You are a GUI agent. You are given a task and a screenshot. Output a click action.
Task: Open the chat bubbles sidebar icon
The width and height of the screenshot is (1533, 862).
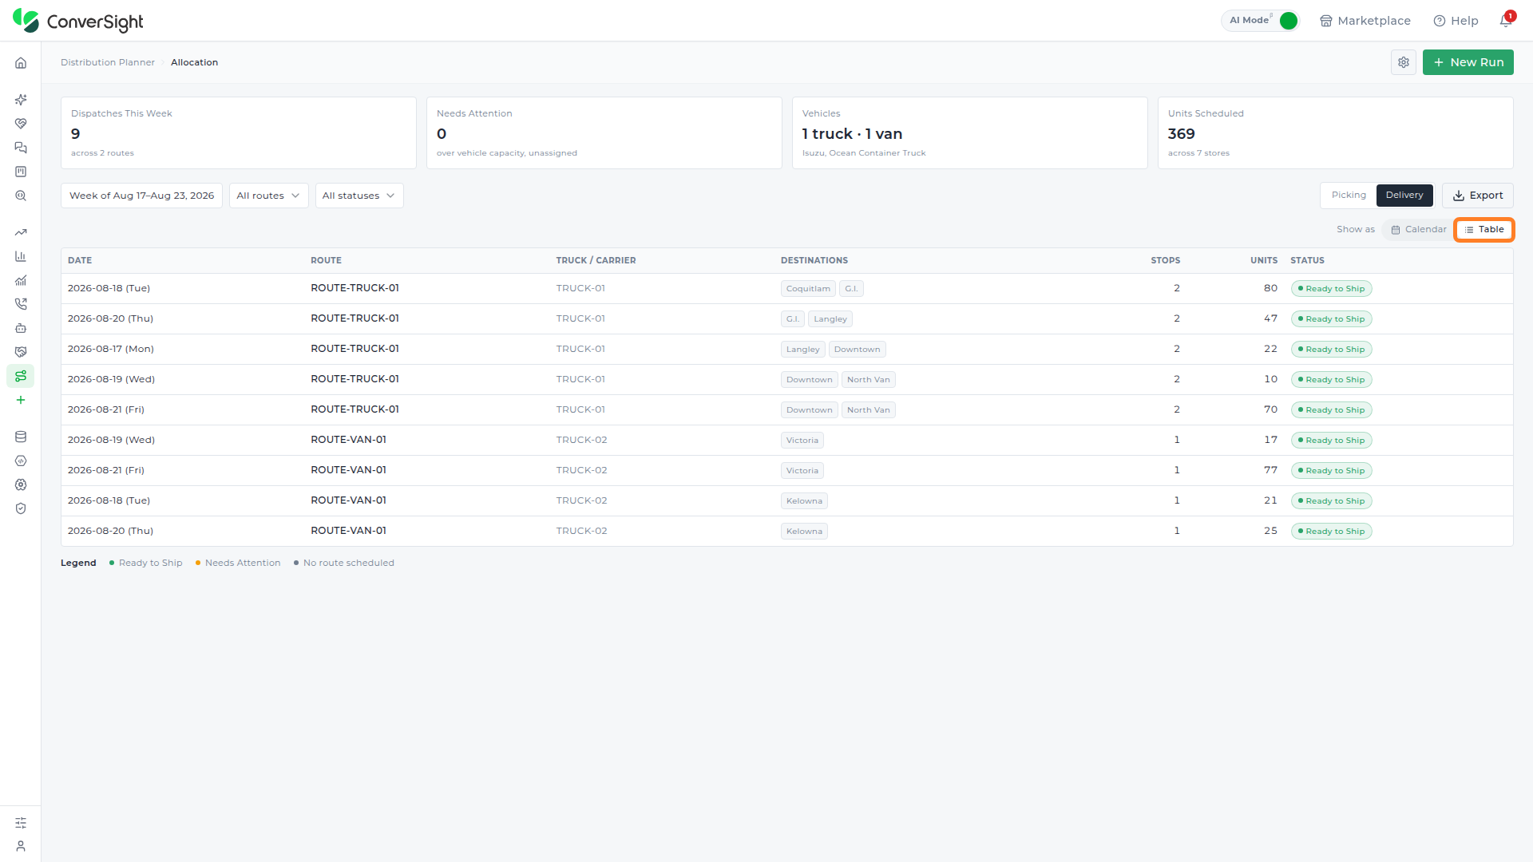[21, 148]
